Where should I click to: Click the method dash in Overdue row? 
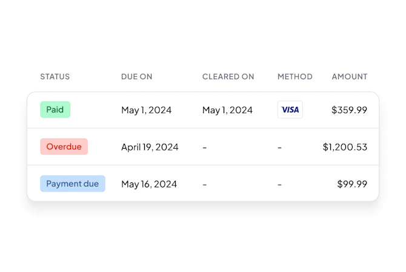[x=279, y=147]
